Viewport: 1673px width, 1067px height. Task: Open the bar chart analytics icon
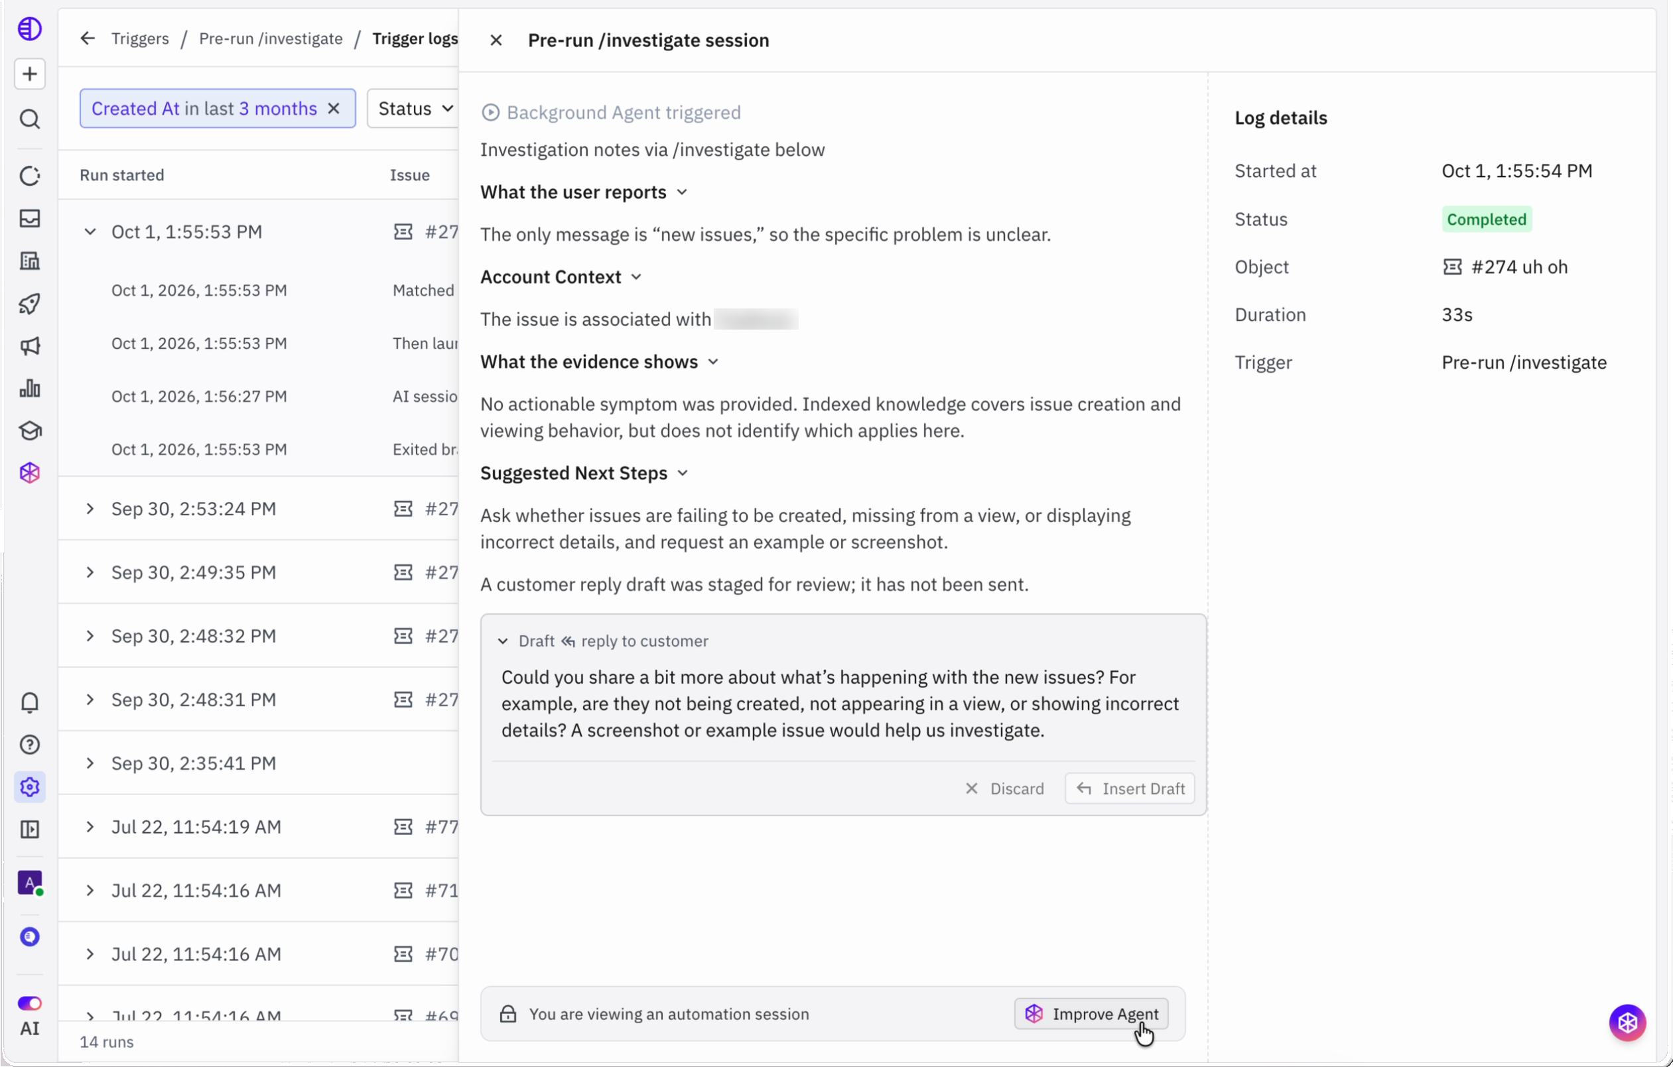(x=29, y=389)
